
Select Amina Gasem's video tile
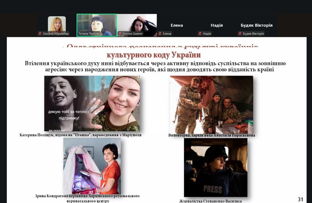(x=137, y=24)
